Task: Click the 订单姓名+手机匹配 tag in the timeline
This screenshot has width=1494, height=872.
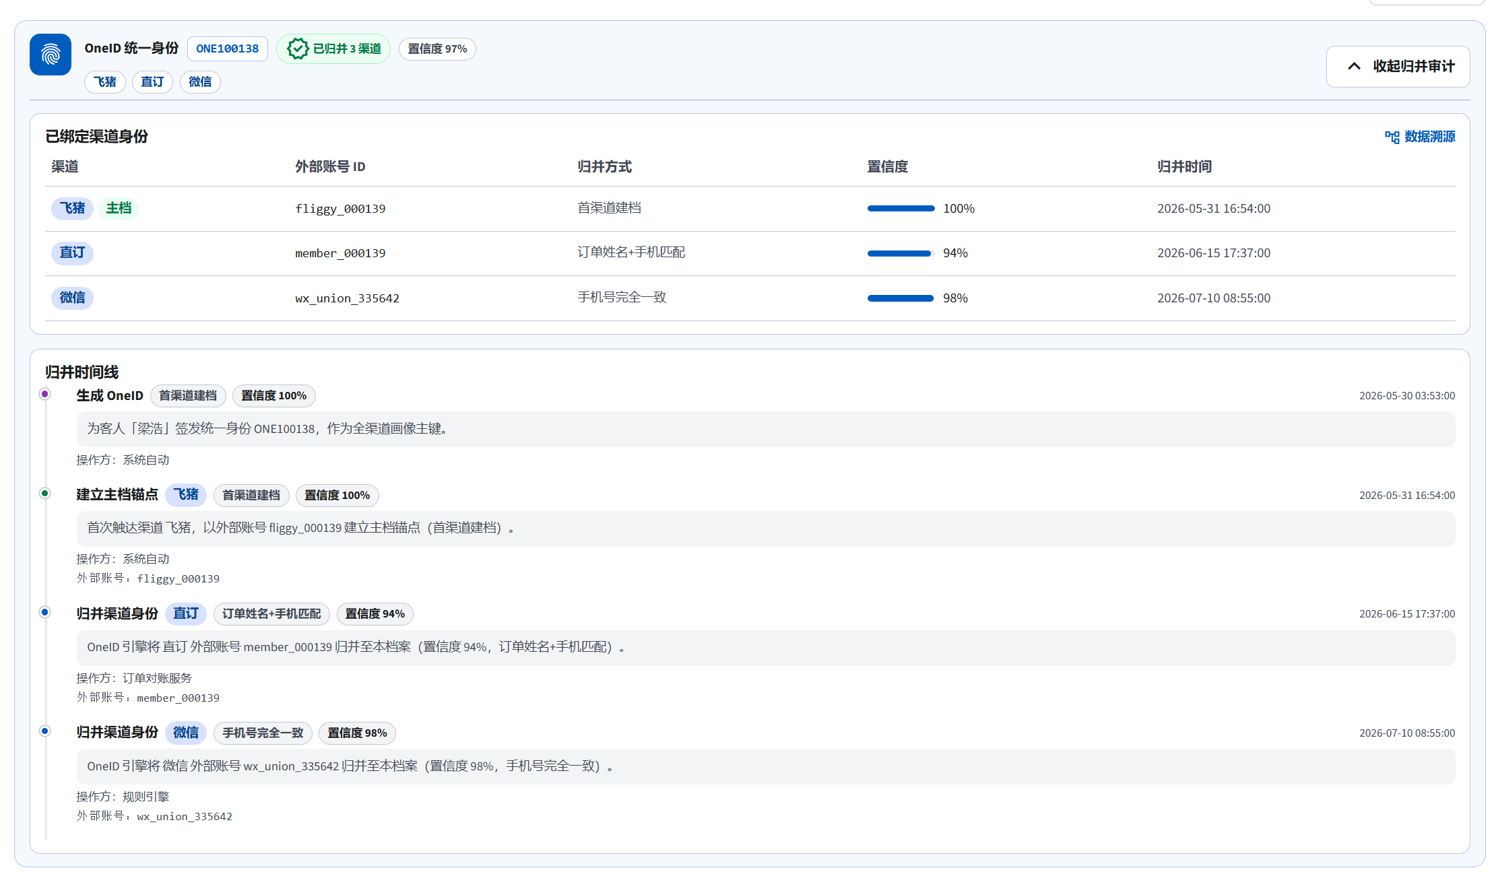Action: pos(271,613)
